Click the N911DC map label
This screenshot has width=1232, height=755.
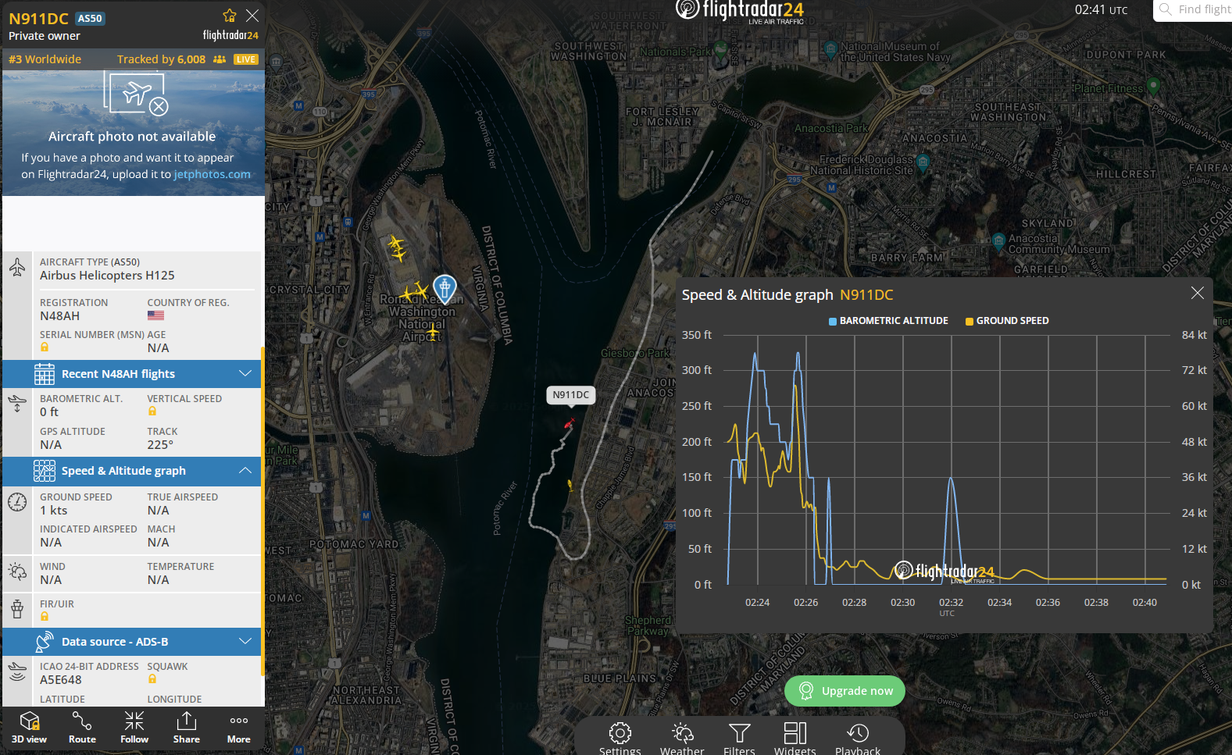pos(571,395)
